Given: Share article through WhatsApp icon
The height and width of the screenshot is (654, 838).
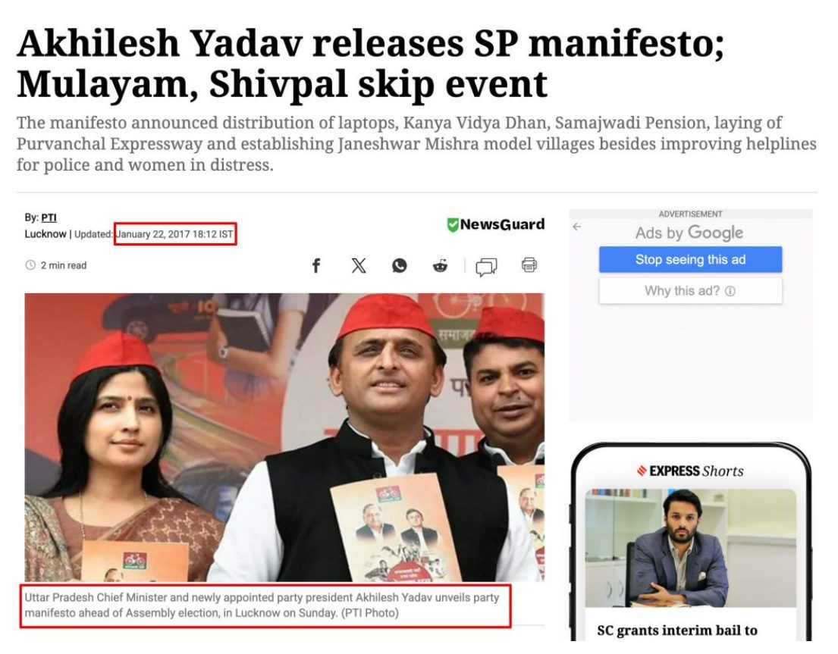Looking at the screenshot, I should tap(399, 265).
